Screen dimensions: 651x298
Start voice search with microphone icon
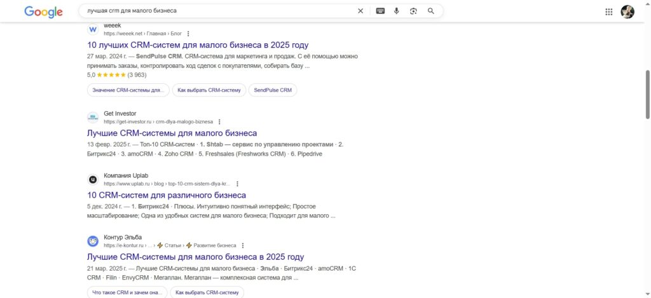point(397,11)
